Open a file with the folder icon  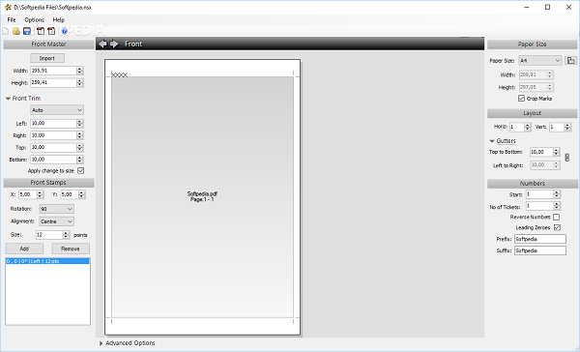(x=16, y=31)
